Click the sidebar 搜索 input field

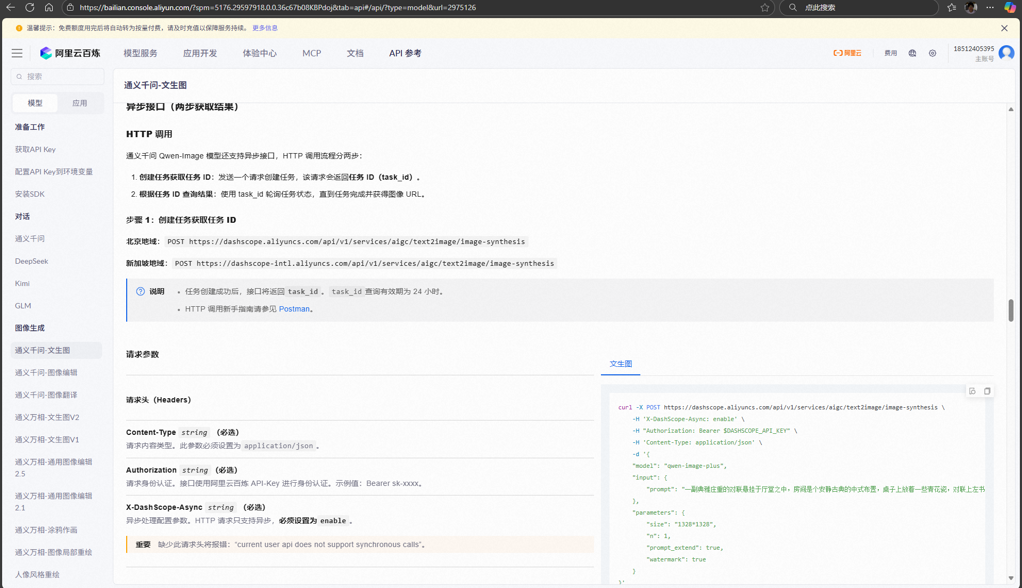coord(57,77)
